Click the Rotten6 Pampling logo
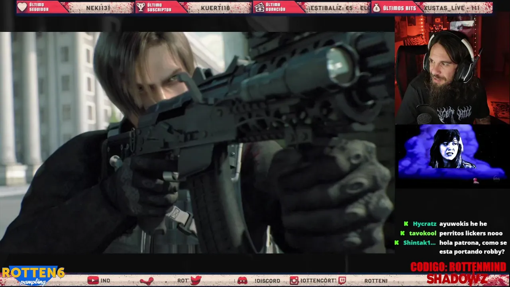 pos(33,276)
